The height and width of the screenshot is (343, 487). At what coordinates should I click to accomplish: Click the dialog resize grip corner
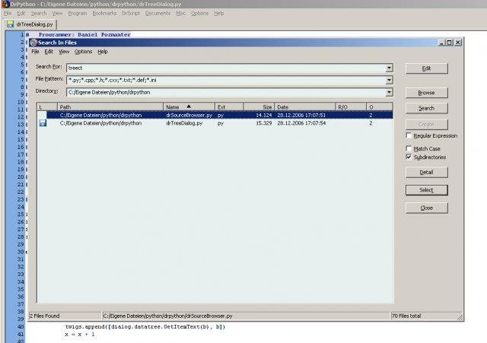460,316
